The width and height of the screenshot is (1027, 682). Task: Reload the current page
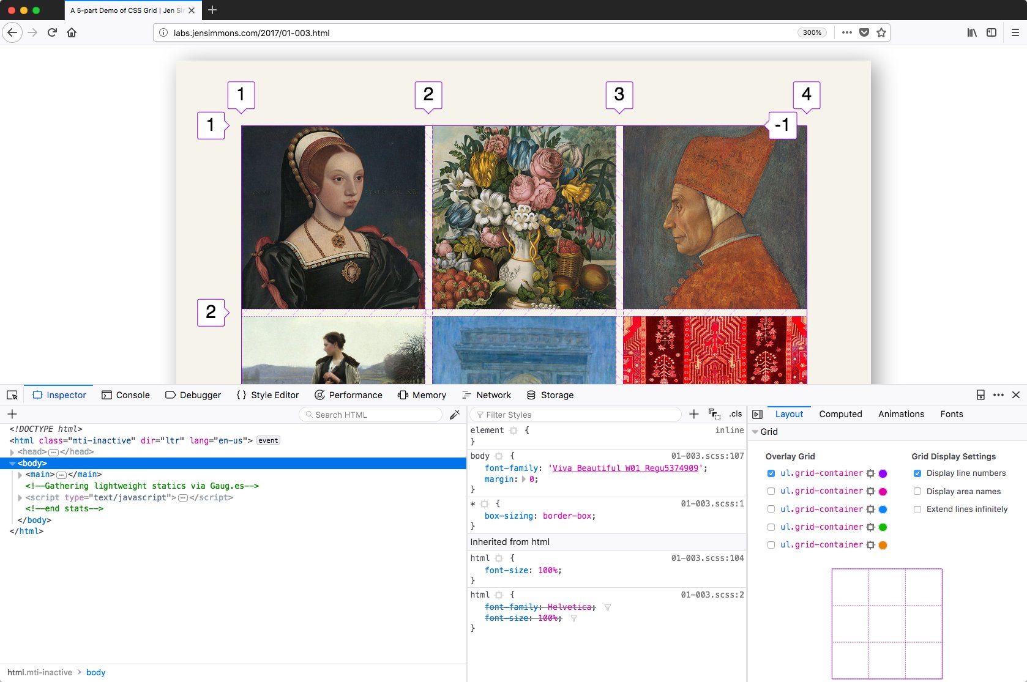52,32
